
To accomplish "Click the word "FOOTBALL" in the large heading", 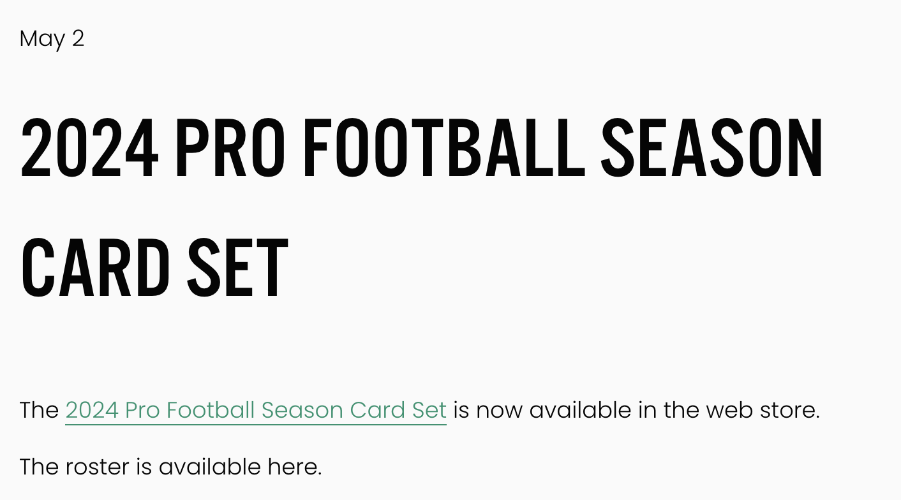I will pos(443,148).
